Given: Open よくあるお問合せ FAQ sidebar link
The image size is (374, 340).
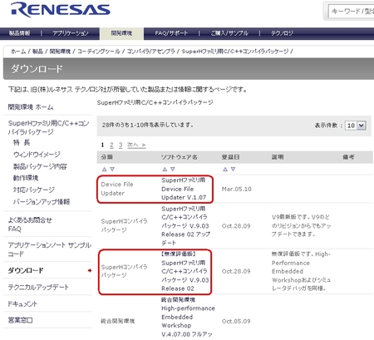Looking at the screenshot, I should [x=30, y=224].
